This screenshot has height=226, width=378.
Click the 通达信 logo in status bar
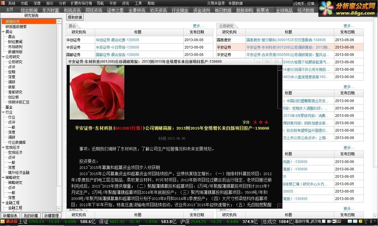tap(9, 221)
